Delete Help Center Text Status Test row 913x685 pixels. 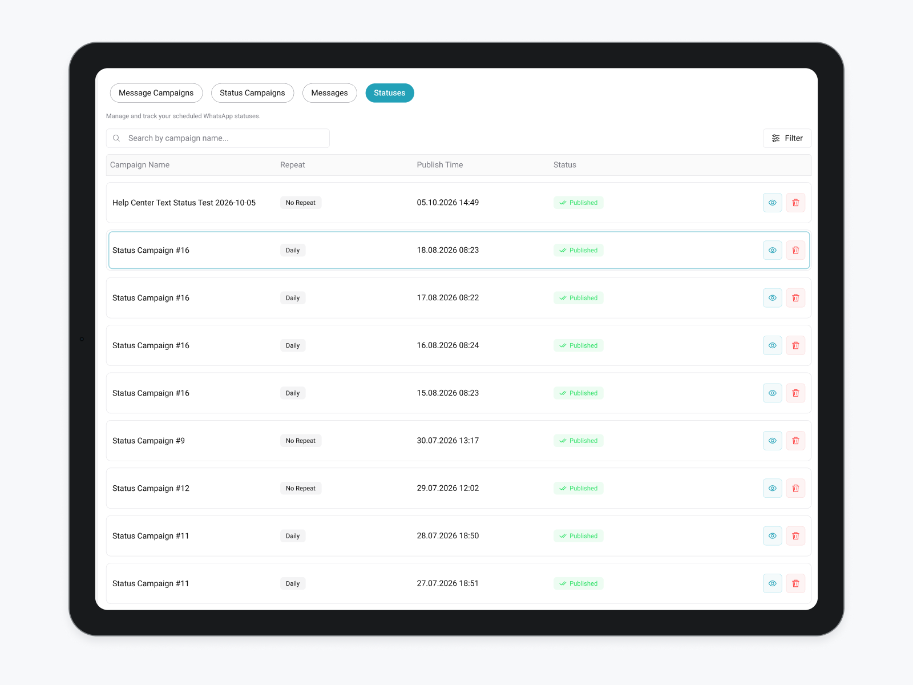[x=795, y=203]
